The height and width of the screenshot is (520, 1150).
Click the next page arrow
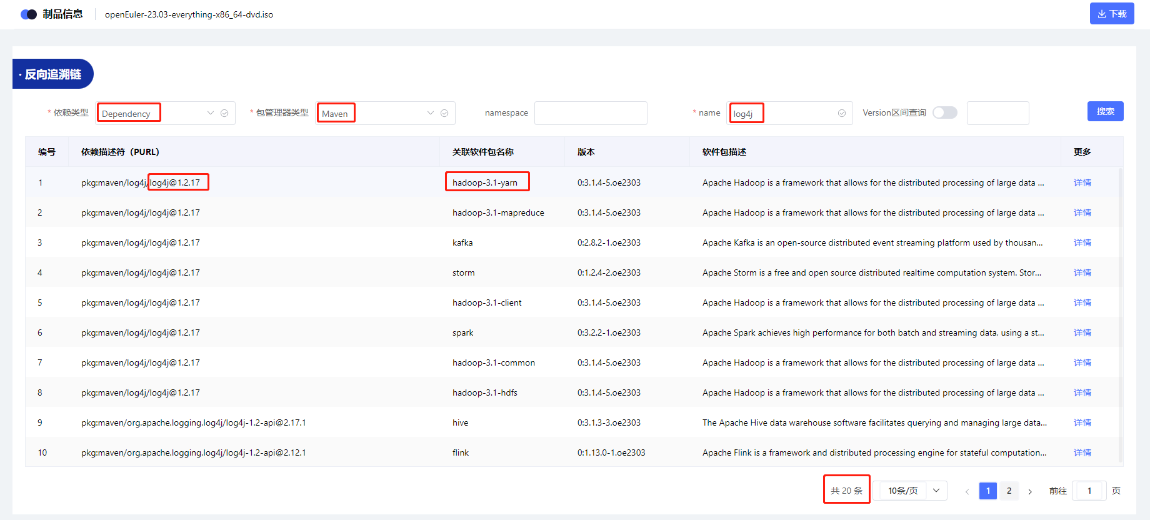(1030, 491)
